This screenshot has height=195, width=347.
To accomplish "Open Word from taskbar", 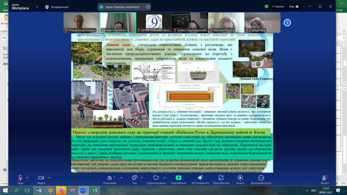I will point(38,190).
